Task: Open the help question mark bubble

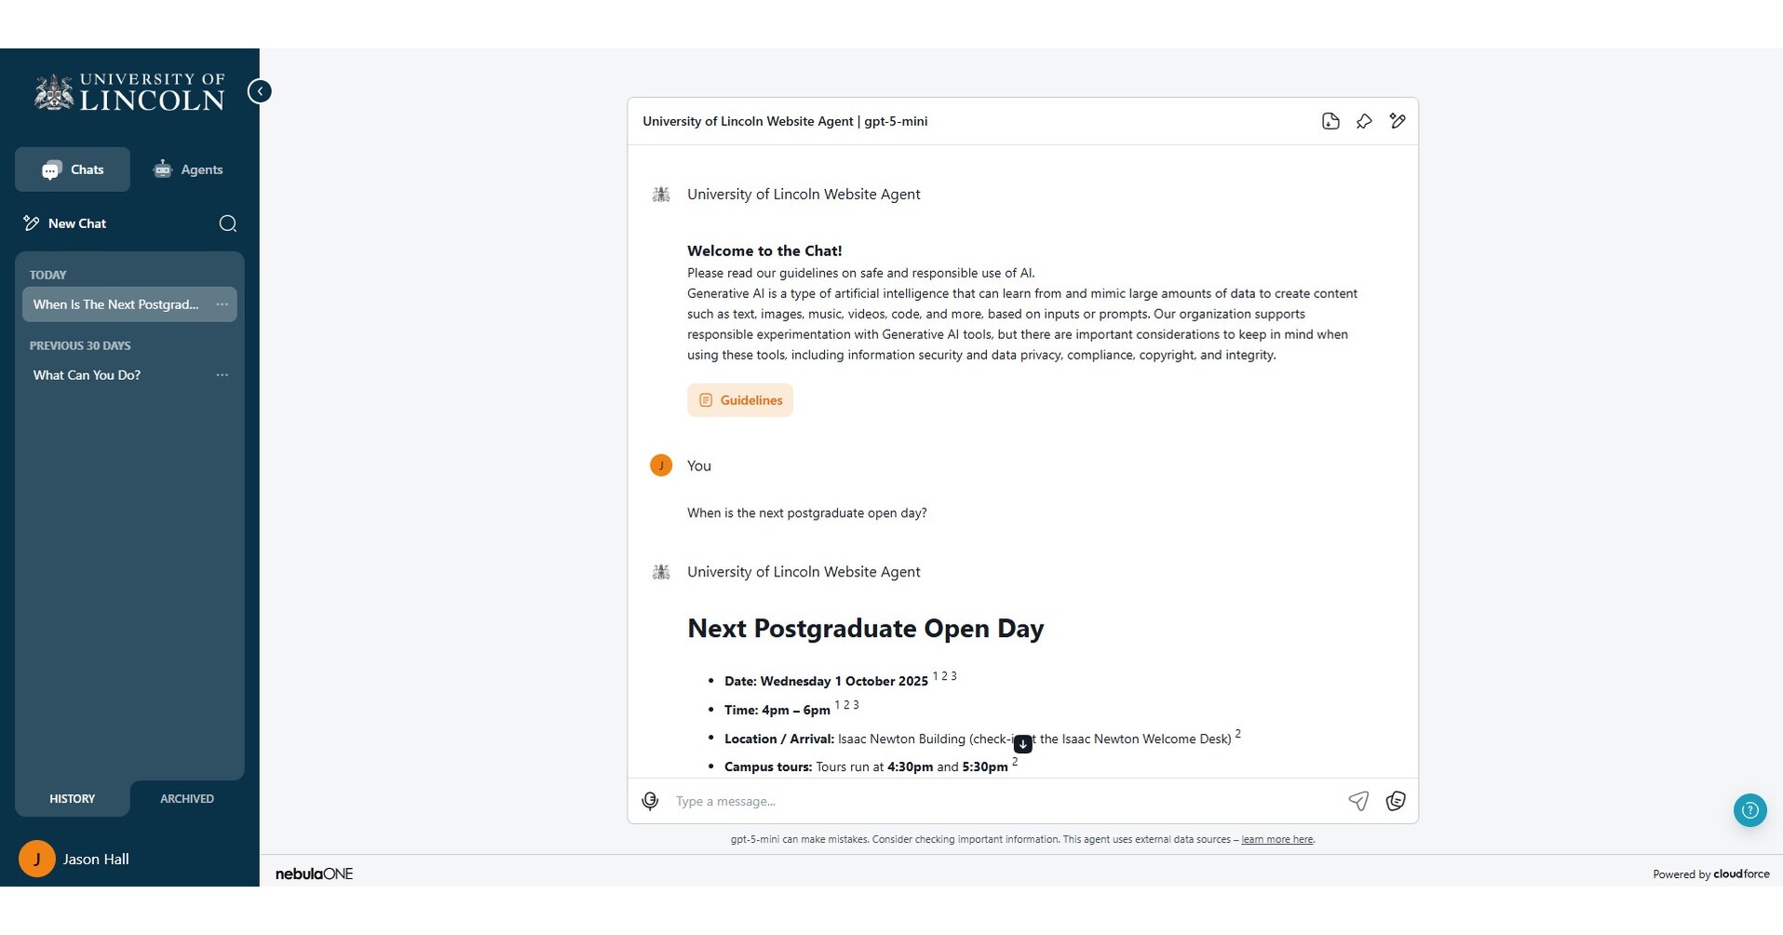Action: [1749, 810]
